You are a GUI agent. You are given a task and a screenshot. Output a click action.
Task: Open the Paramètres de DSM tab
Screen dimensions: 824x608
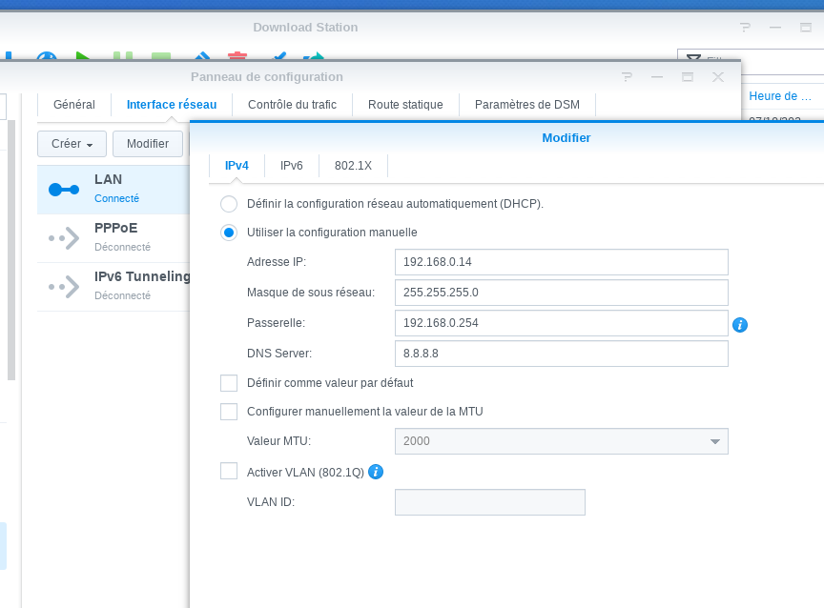[527, 105]
